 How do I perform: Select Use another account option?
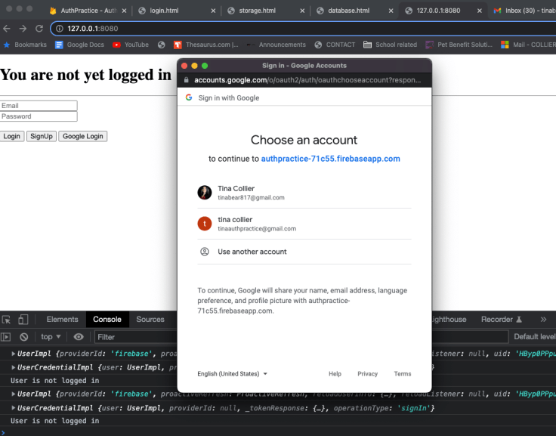[x=304, y=252]
